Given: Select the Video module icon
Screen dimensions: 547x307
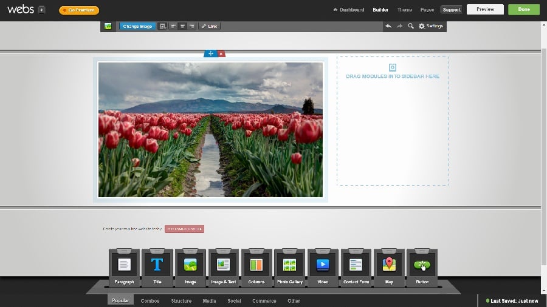Looking at the screenshot, I should 323,265.
